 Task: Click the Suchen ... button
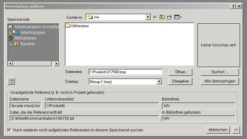tap(220, 72)
